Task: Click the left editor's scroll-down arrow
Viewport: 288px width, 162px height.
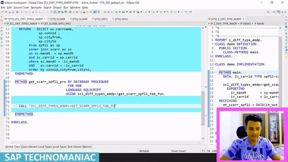Action: (203, 138)
